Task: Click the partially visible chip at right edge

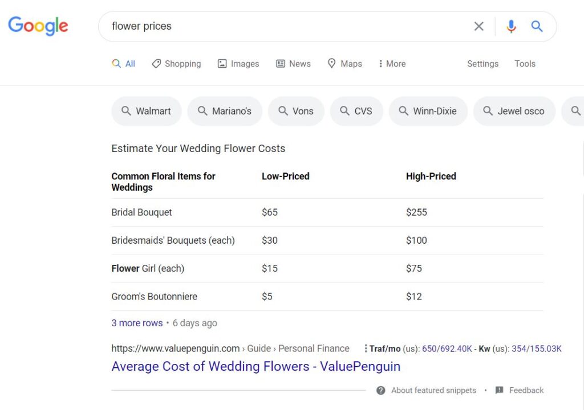Action: coord(575,111)
